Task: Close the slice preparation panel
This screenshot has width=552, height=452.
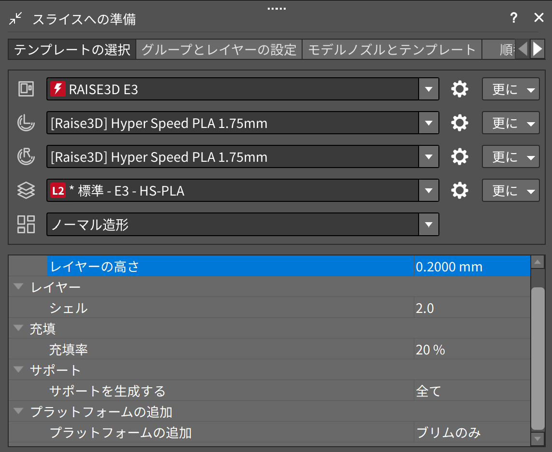Action: pyautogui.click(x=539, y=17)
